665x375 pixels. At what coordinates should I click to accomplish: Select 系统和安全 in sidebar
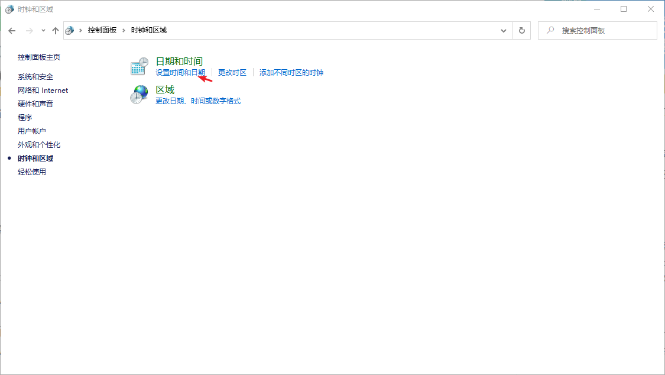[x=37, y=76]
